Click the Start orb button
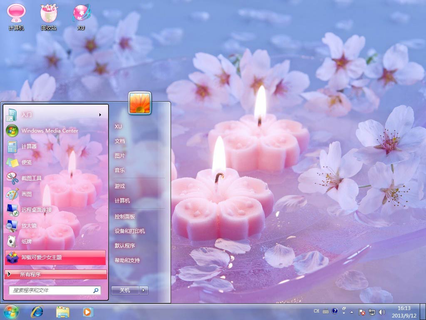This screenshot has height=320, width=426. pyautogui.click(x=11, y=311)
